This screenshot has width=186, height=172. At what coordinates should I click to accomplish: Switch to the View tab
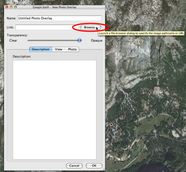tap(59, 49)
